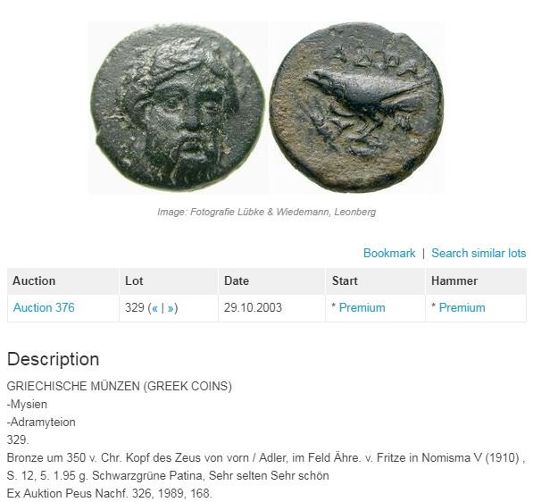
Task: Click the Hammer column header
Action: pyautogui.click(x=454, y=281)
